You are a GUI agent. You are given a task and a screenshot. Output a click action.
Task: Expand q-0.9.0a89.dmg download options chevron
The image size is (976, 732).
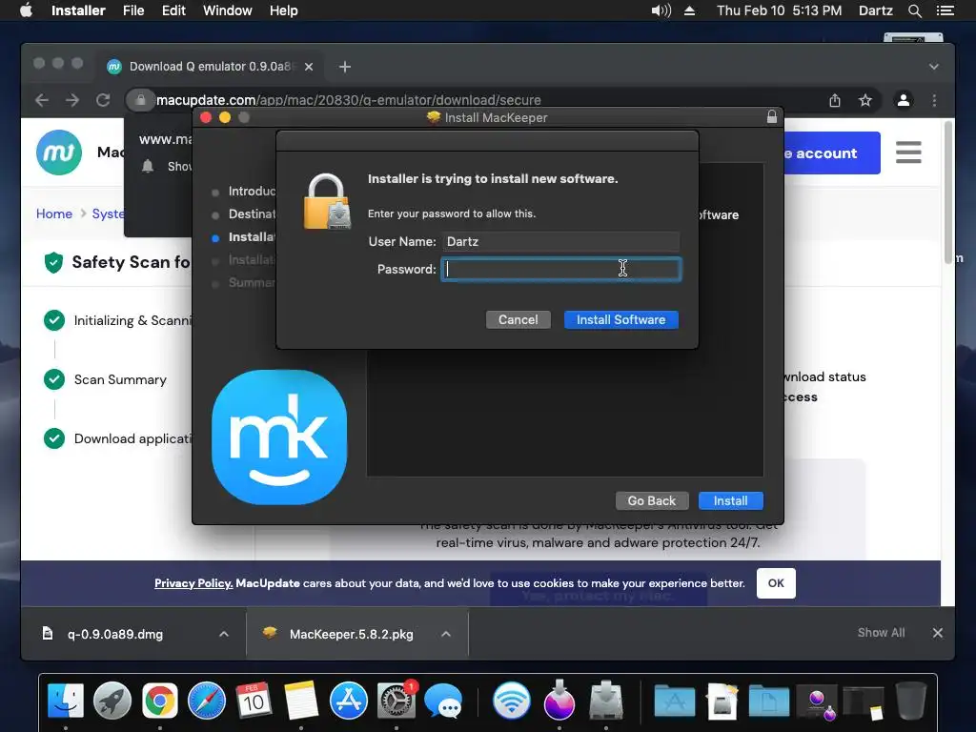click(224, 634)
